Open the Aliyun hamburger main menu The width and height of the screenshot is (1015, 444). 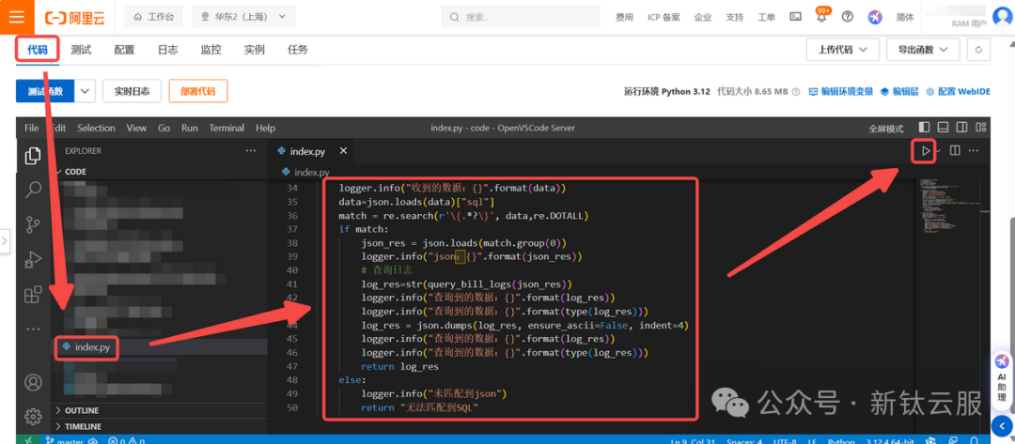point(17,17)
